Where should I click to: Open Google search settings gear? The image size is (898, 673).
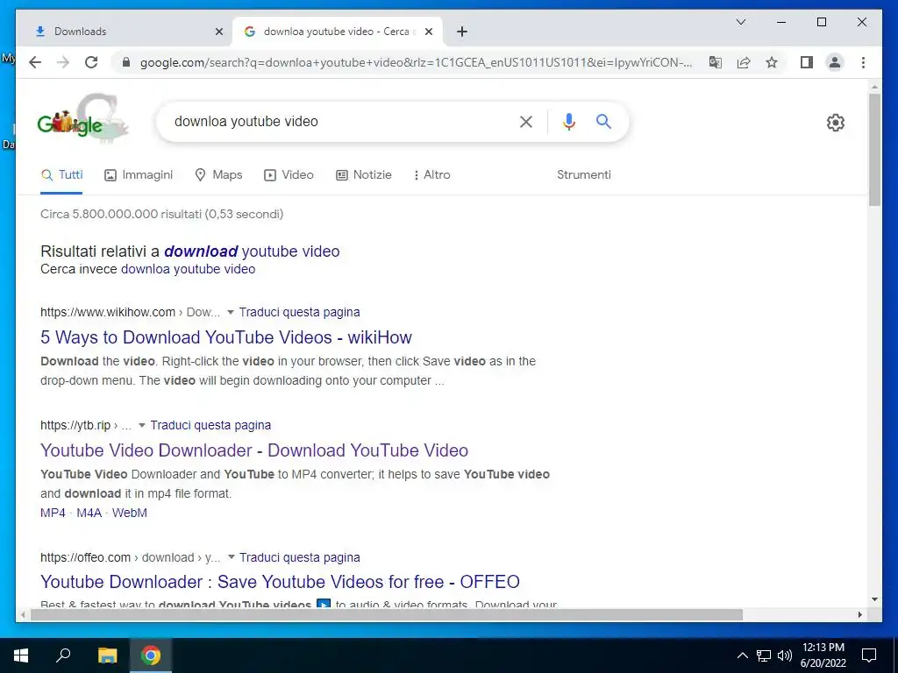click(x=836, y=123)
